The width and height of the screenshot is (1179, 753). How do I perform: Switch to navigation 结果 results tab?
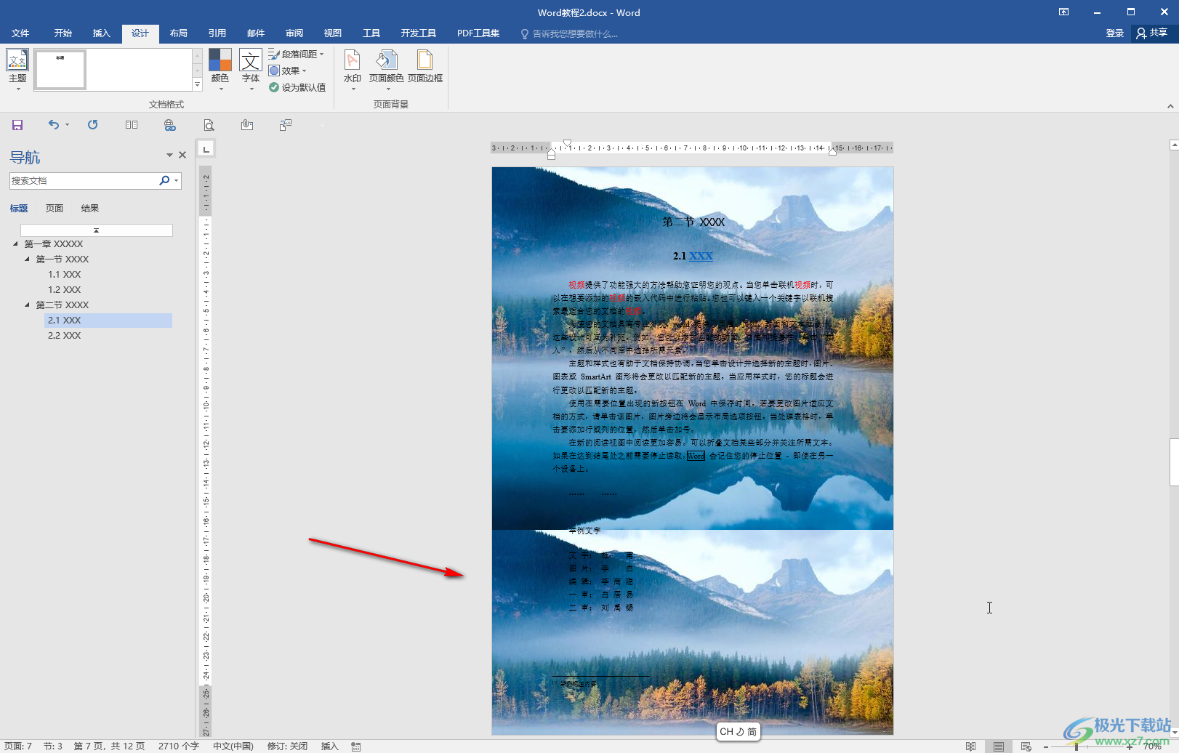click(x=90, y=209)
